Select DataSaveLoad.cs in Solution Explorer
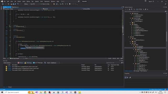Screen dimensions: 168x94 click(x=139, y=15)
